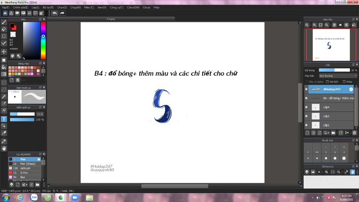Image resolution: width=359 pixels, height=202 pixels.
Task: Open the Cloud menu
Action: click(147, 7)
